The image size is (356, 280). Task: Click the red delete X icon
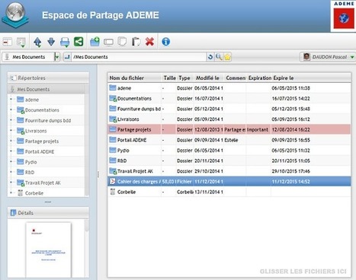click(x=149, y=42)
